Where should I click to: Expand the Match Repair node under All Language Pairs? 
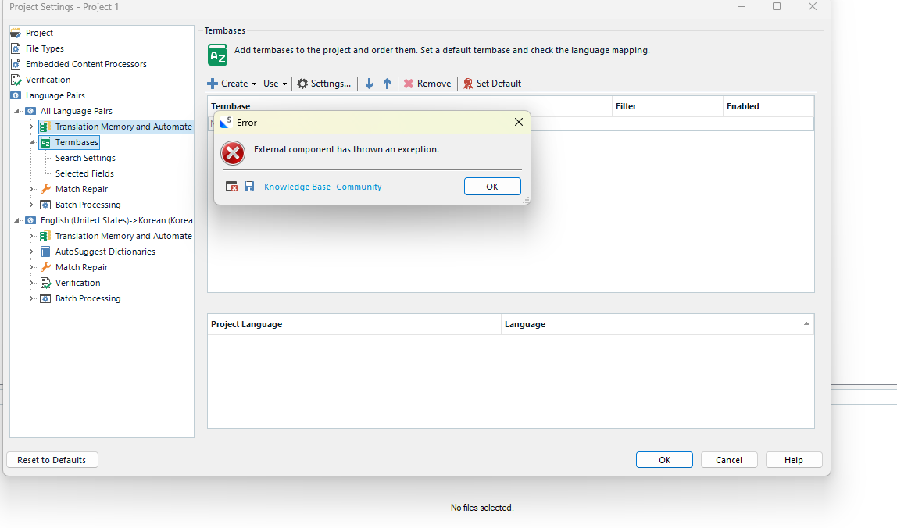click(32, 189)
